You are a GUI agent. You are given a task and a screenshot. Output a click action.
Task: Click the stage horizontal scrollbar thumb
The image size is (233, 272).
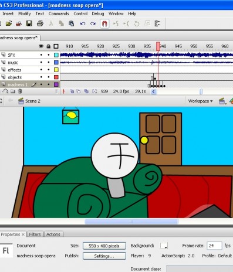pos(131,222)
